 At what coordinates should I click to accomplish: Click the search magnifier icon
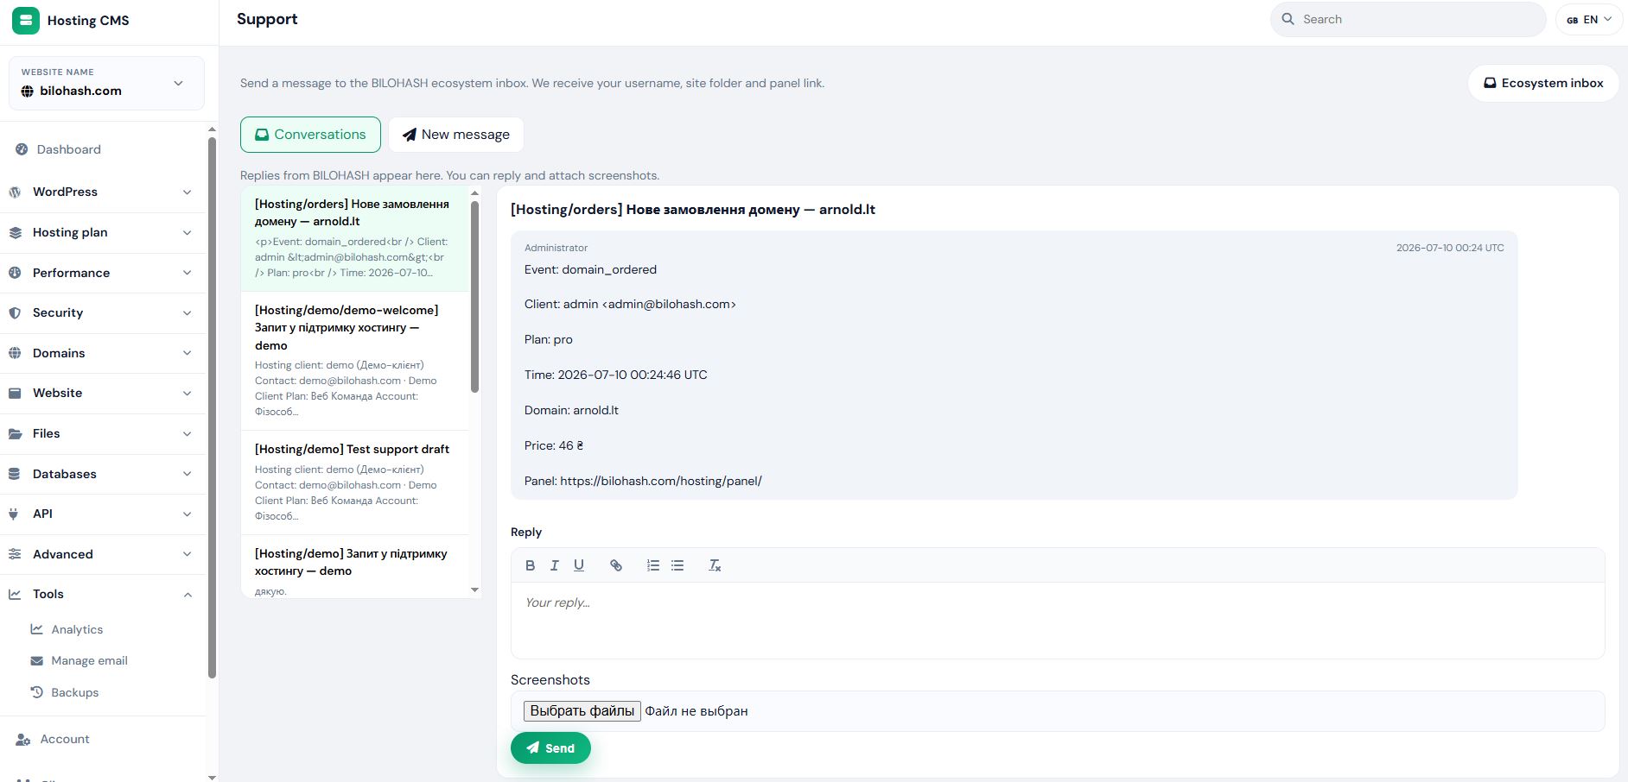pos(1288,19)
